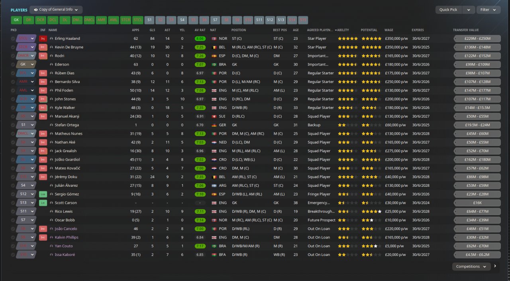Click the profile icon next to Stefan Ortega
The image size is (510, 281).
point(51,125)
